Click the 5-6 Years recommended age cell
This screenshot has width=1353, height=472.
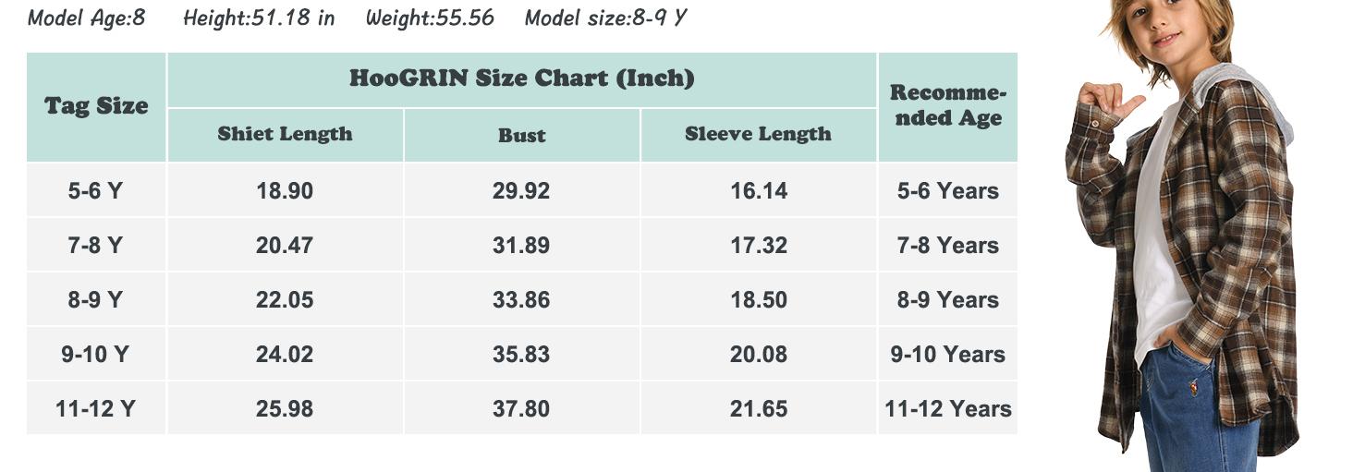(x=947, y=190)
